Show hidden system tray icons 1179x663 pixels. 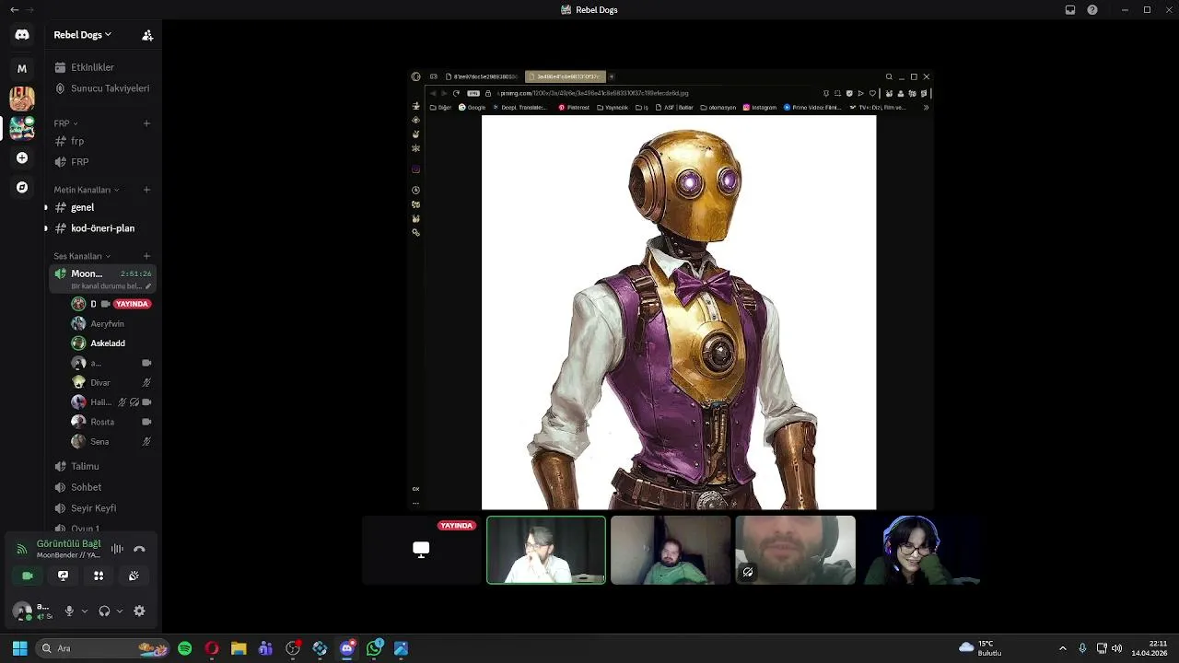point(1062,648)
